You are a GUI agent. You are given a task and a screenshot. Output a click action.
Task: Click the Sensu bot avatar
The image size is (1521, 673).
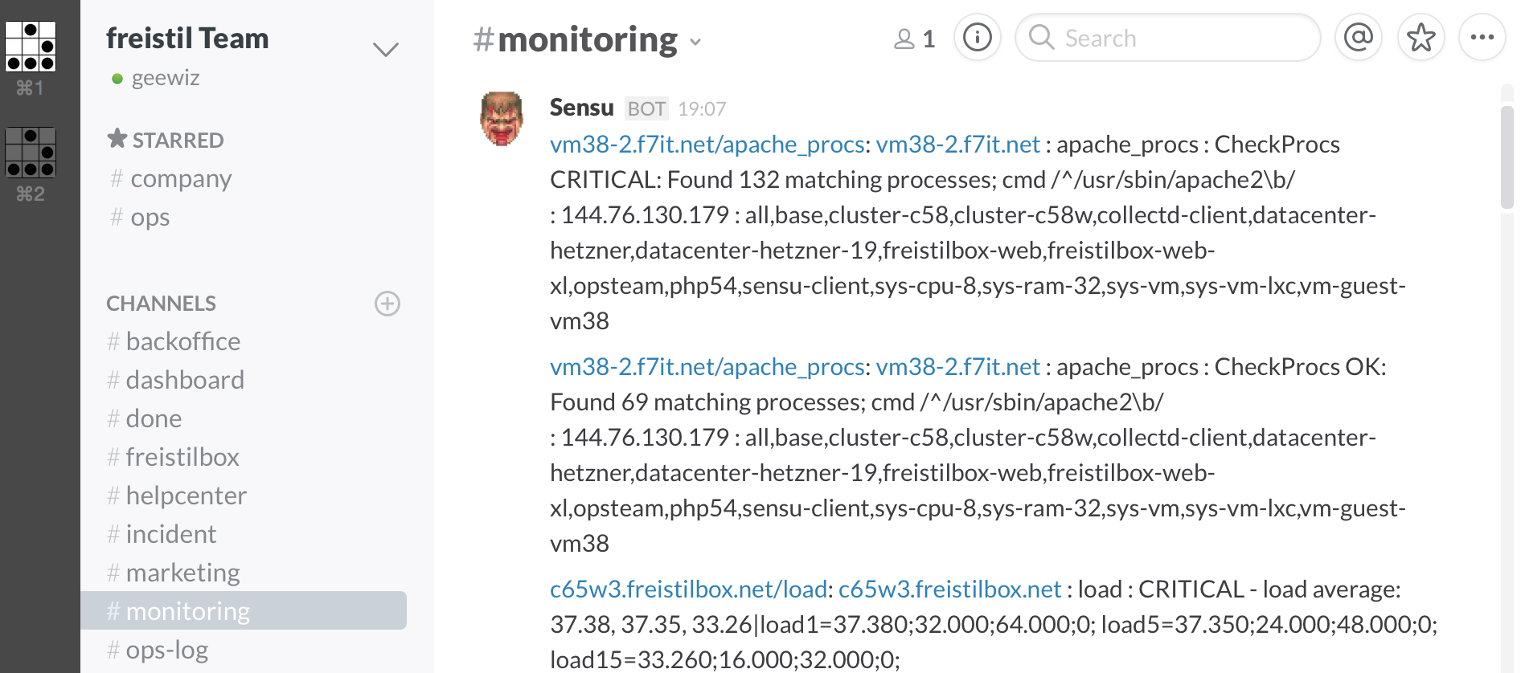pyautogui.click(x=502, y=119)
